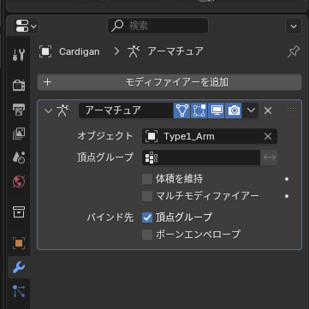Viewport: 309px width, 309px height.
Task: Click the 頂点グループ vertex group field
Action: point(201,157)
